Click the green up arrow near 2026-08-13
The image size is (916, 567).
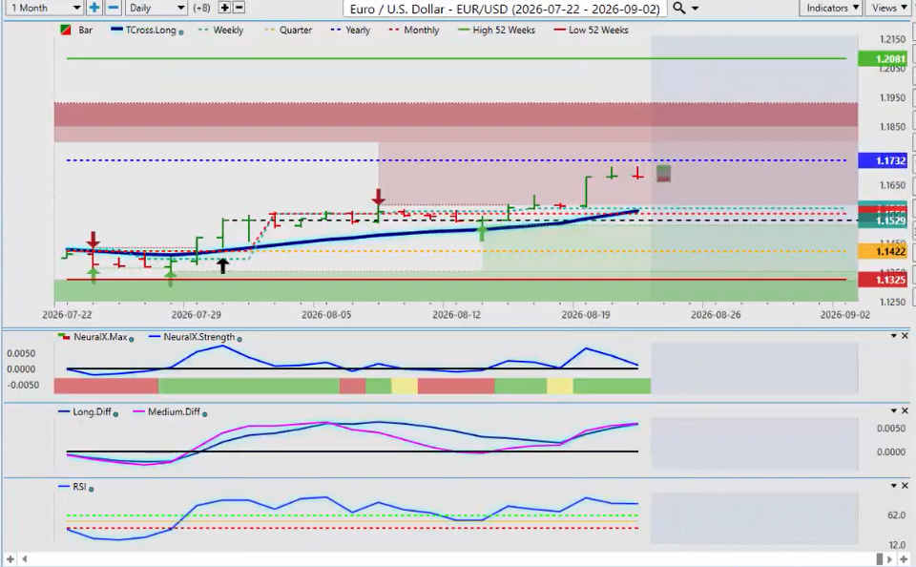(482, 231)
